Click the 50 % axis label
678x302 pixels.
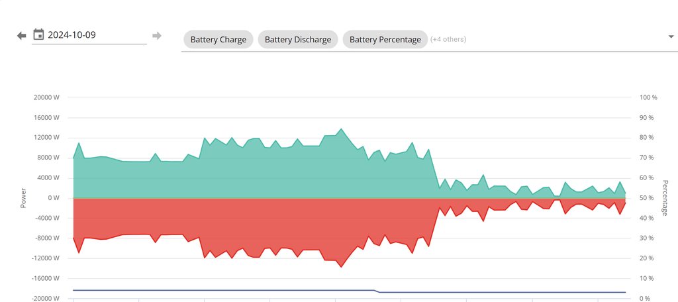(647, 198)
